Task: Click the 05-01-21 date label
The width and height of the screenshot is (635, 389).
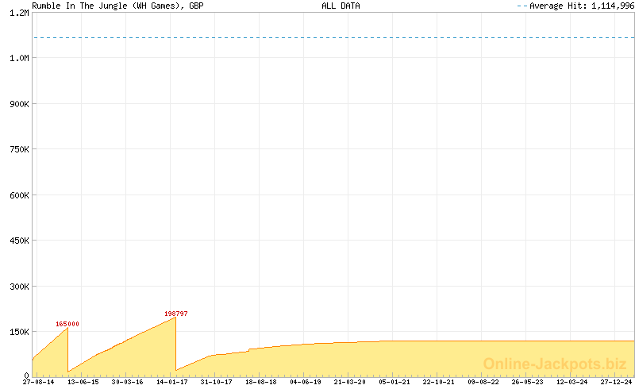Action: pyautogui.click(x=394, y=382)
